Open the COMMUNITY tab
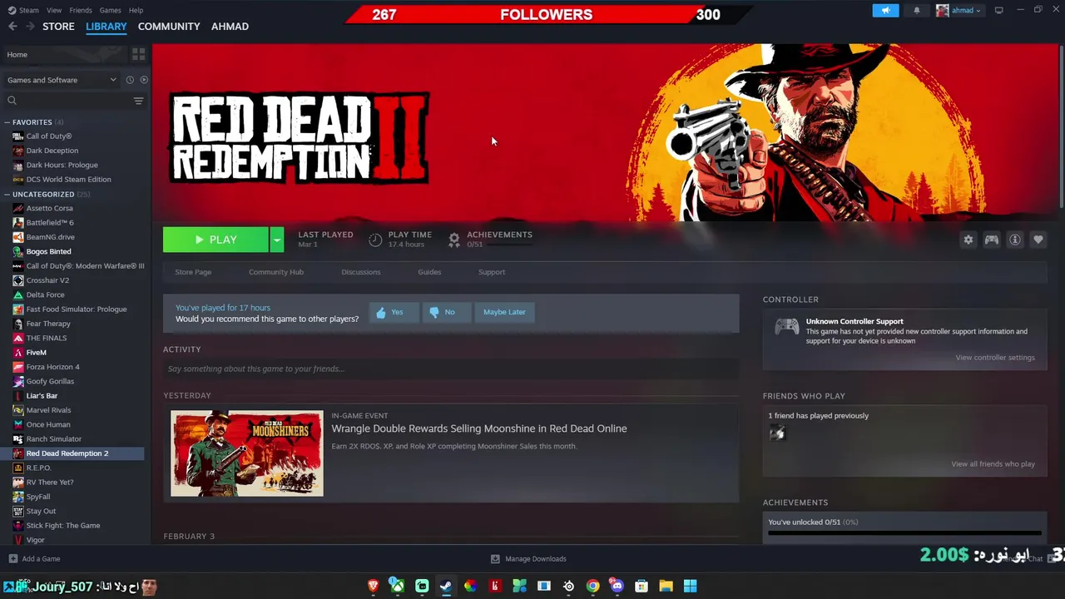 point(169,27)
